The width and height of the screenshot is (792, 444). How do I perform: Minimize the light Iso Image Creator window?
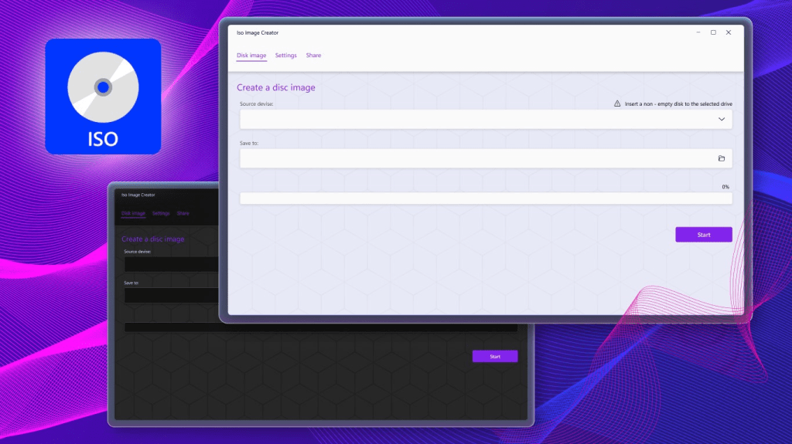pyautogui.click(x=698, y=32)
